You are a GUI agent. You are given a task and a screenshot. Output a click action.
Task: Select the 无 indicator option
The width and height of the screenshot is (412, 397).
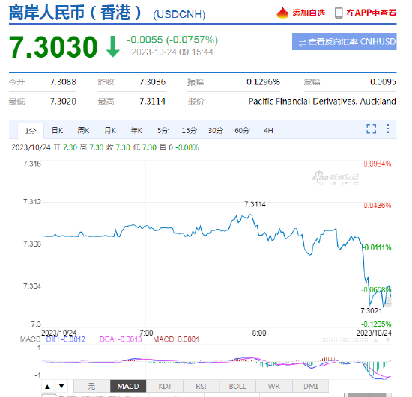coord(91,386)
